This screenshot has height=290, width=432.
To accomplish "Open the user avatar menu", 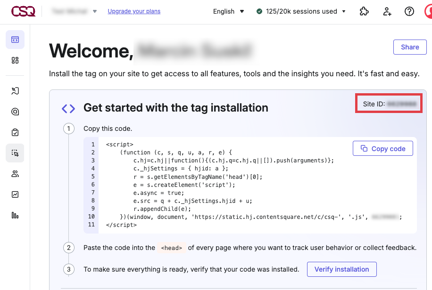I will (x=428, y=11).
